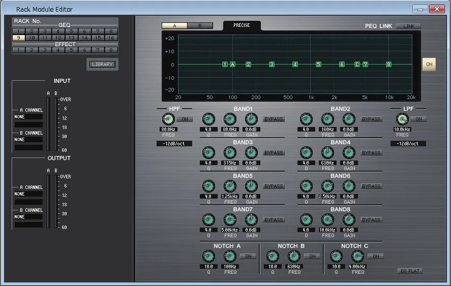Open Input B CHANNEL NONE selector

pyautogui.click(x=28, y=139)
